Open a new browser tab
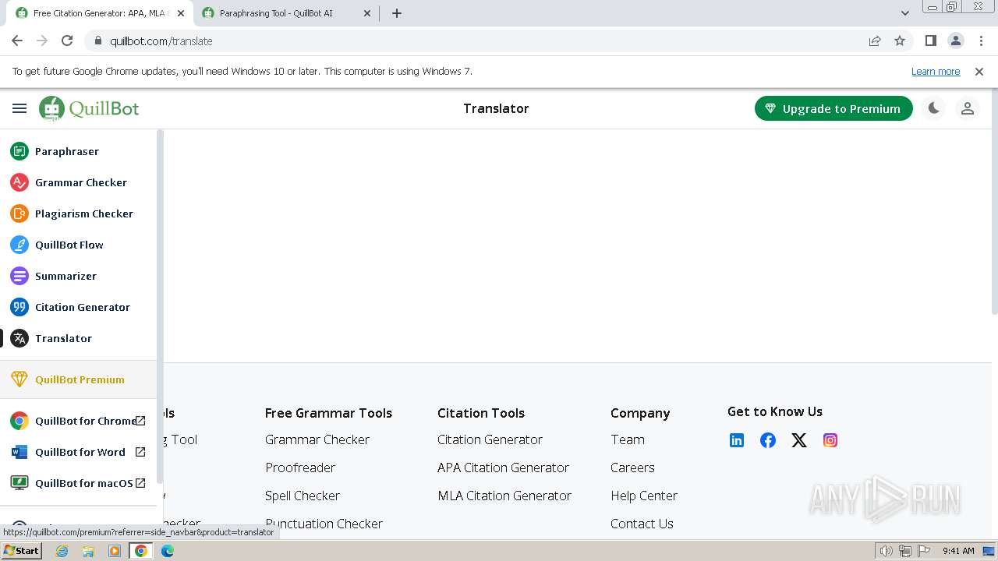This screenshot has width=998, height=561. (x=397, y=13)
